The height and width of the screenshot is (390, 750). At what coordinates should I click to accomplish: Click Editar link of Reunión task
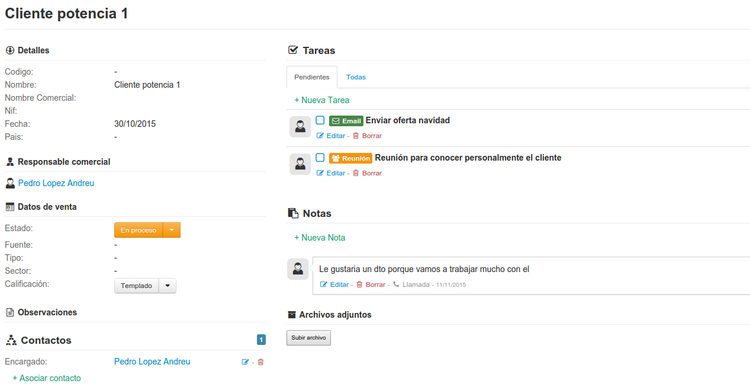[336, 173]
